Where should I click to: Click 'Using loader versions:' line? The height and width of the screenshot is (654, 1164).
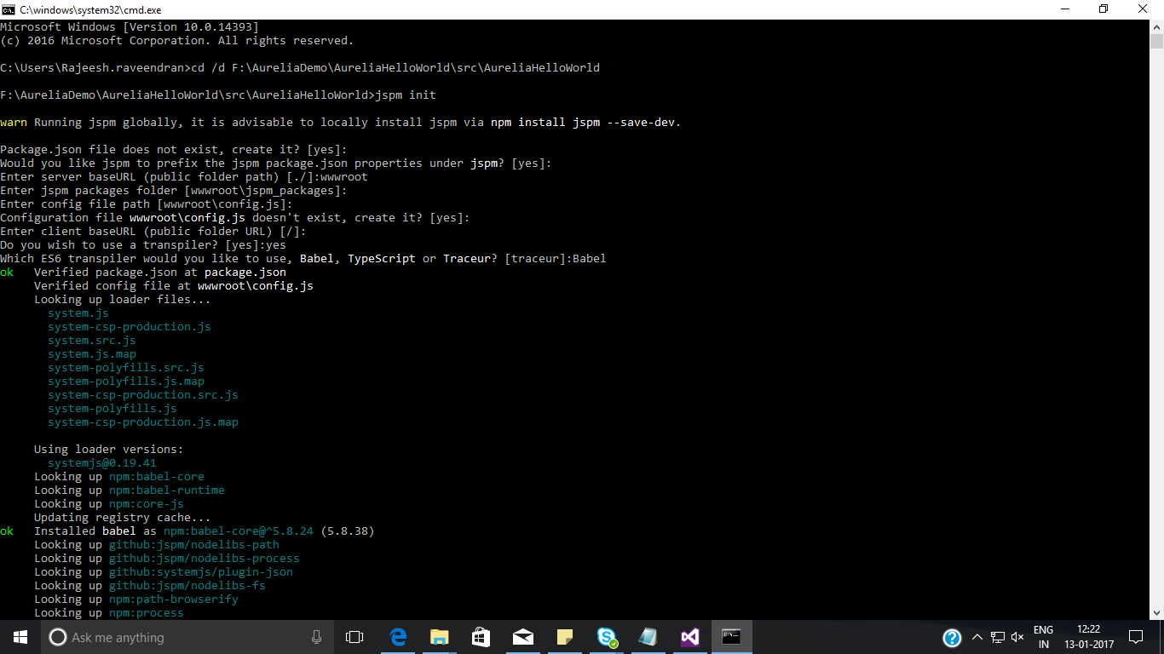pyautogui.click(x=109, y=449)
